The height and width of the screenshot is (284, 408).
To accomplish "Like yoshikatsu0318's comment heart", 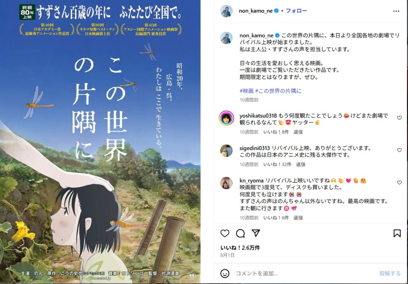I will pos(399,118).
